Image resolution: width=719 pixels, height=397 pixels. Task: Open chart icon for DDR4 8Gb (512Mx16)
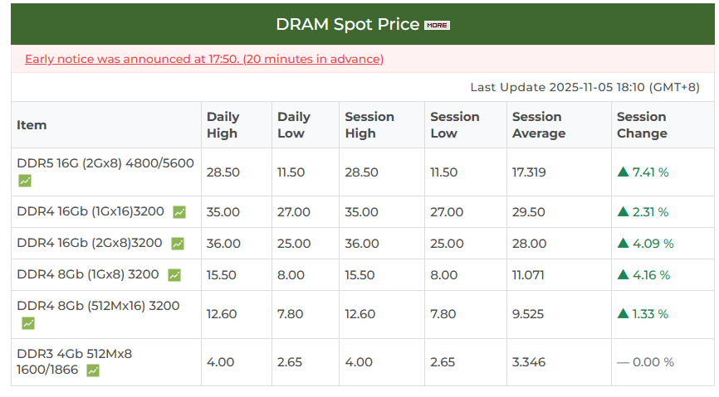(x=28, y=323)
